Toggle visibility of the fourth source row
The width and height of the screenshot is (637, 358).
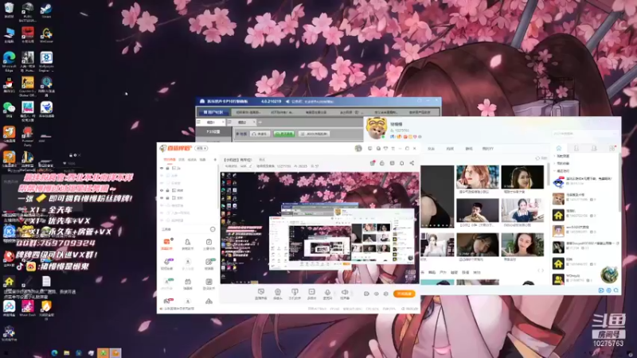(x=162, y=190)
